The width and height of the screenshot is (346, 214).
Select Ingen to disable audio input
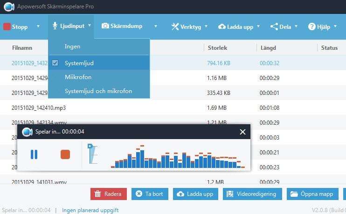(73, 47)
